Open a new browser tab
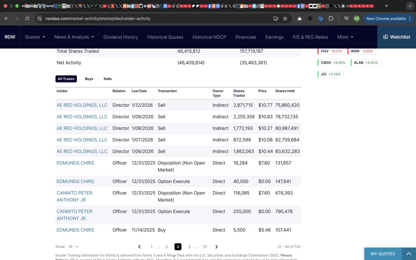 click(387, 6)
